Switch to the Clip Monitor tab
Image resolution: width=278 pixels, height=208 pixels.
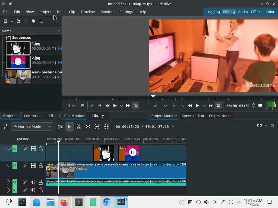pos(74,116)
